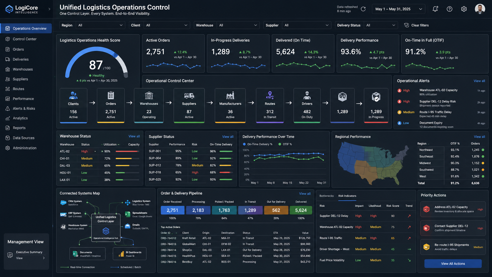The width and height of the screenshot is (492, 277).
Task: Click View all in Warehouse Status
Action: pos(134,136)
